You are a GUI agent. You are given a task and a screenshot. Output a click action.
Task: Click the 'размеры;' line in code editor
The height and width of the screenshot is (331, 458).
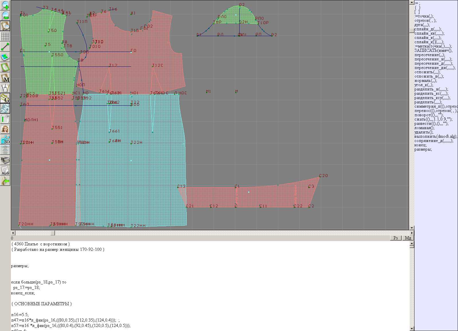click(x=20, y=266)
